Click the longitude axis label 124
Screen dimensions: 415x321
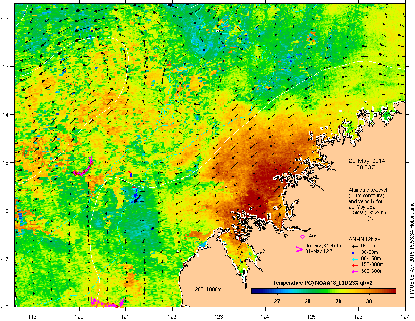coord(265,316)
